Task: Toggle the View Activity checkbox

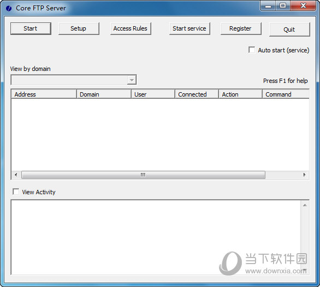Action: coord(16,192)
